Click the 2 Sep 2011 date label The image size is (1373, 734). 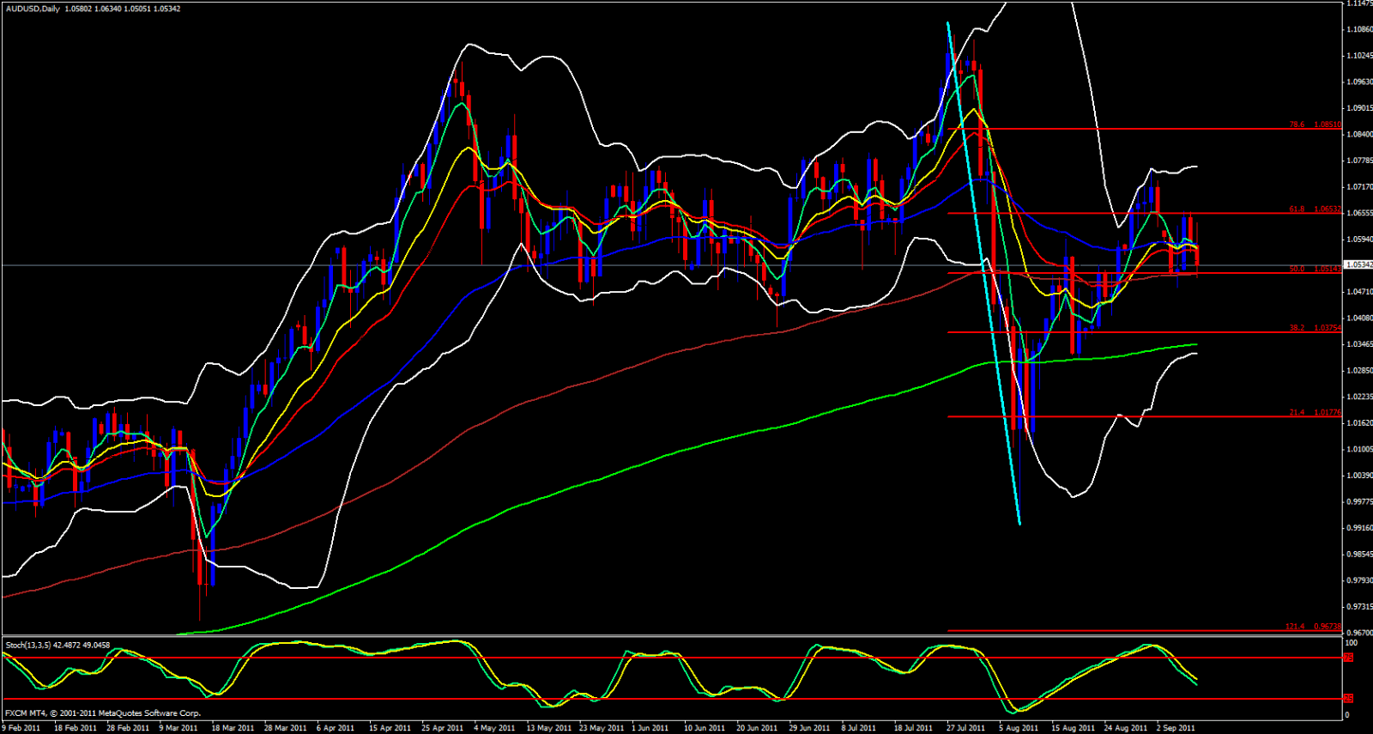[1176, 728]
